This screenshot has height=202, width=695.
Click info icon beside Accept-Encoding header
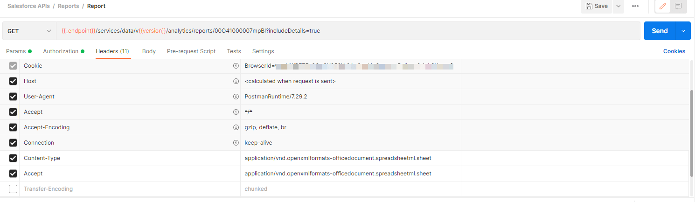(236, 127)
